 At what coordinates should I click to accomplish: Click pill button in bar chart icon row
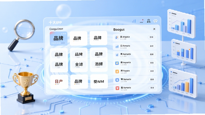[152, 46]
